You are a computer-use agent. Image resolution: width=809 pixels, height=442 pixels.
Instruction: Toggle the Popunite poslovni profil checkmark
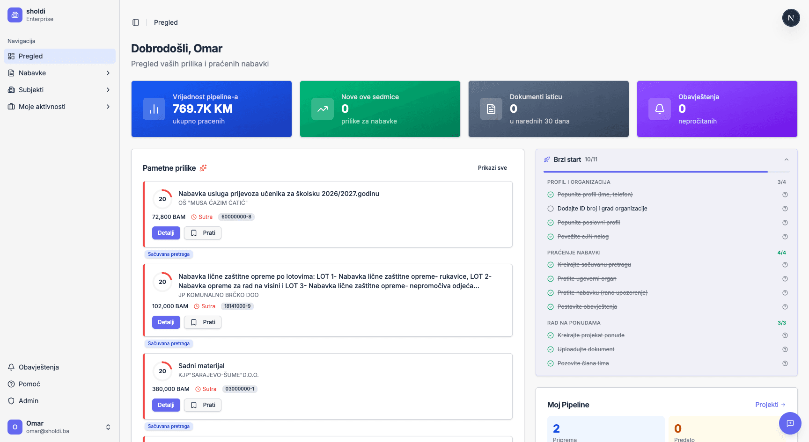coord(551,223)
